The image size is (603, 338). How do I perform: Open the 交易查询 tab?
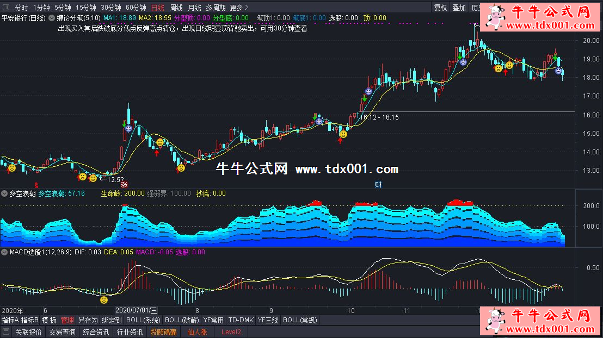coord(62,332)
